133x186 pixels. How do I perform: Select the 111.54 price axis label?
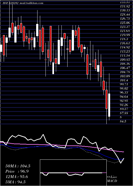click(125, 56)
